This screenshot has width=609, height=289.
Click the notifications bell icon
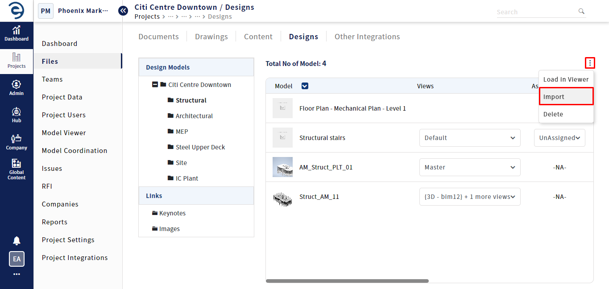pyautogui.click(x=17, y=241)
